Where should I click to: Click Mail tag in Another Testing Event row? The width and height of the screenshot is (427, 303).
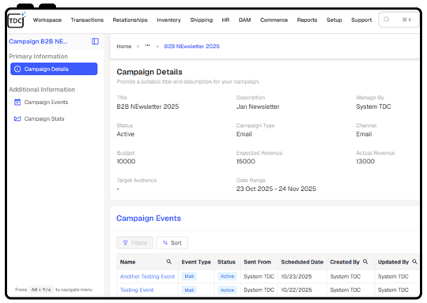point(189,276)
